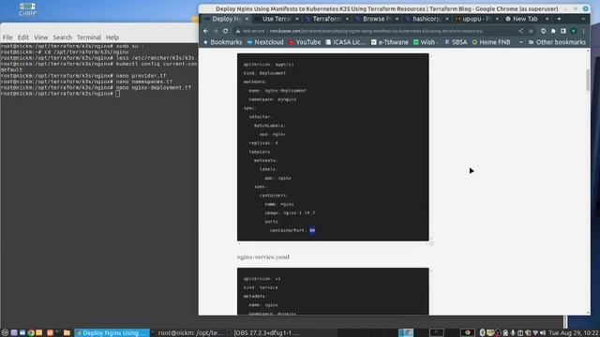Open the file manager folder launcher
The width and height of the screenshot is (600, 337).
pos(67,333)
